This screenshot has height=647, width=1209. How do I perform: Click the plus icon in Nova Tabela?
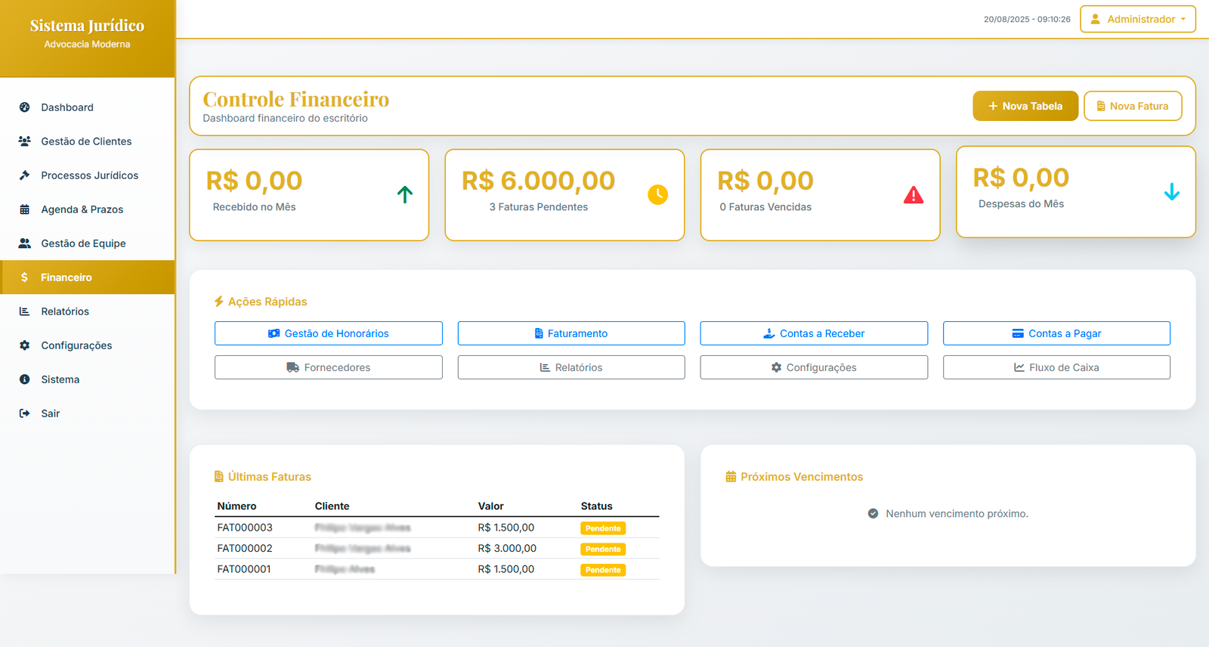coord(993,106)
